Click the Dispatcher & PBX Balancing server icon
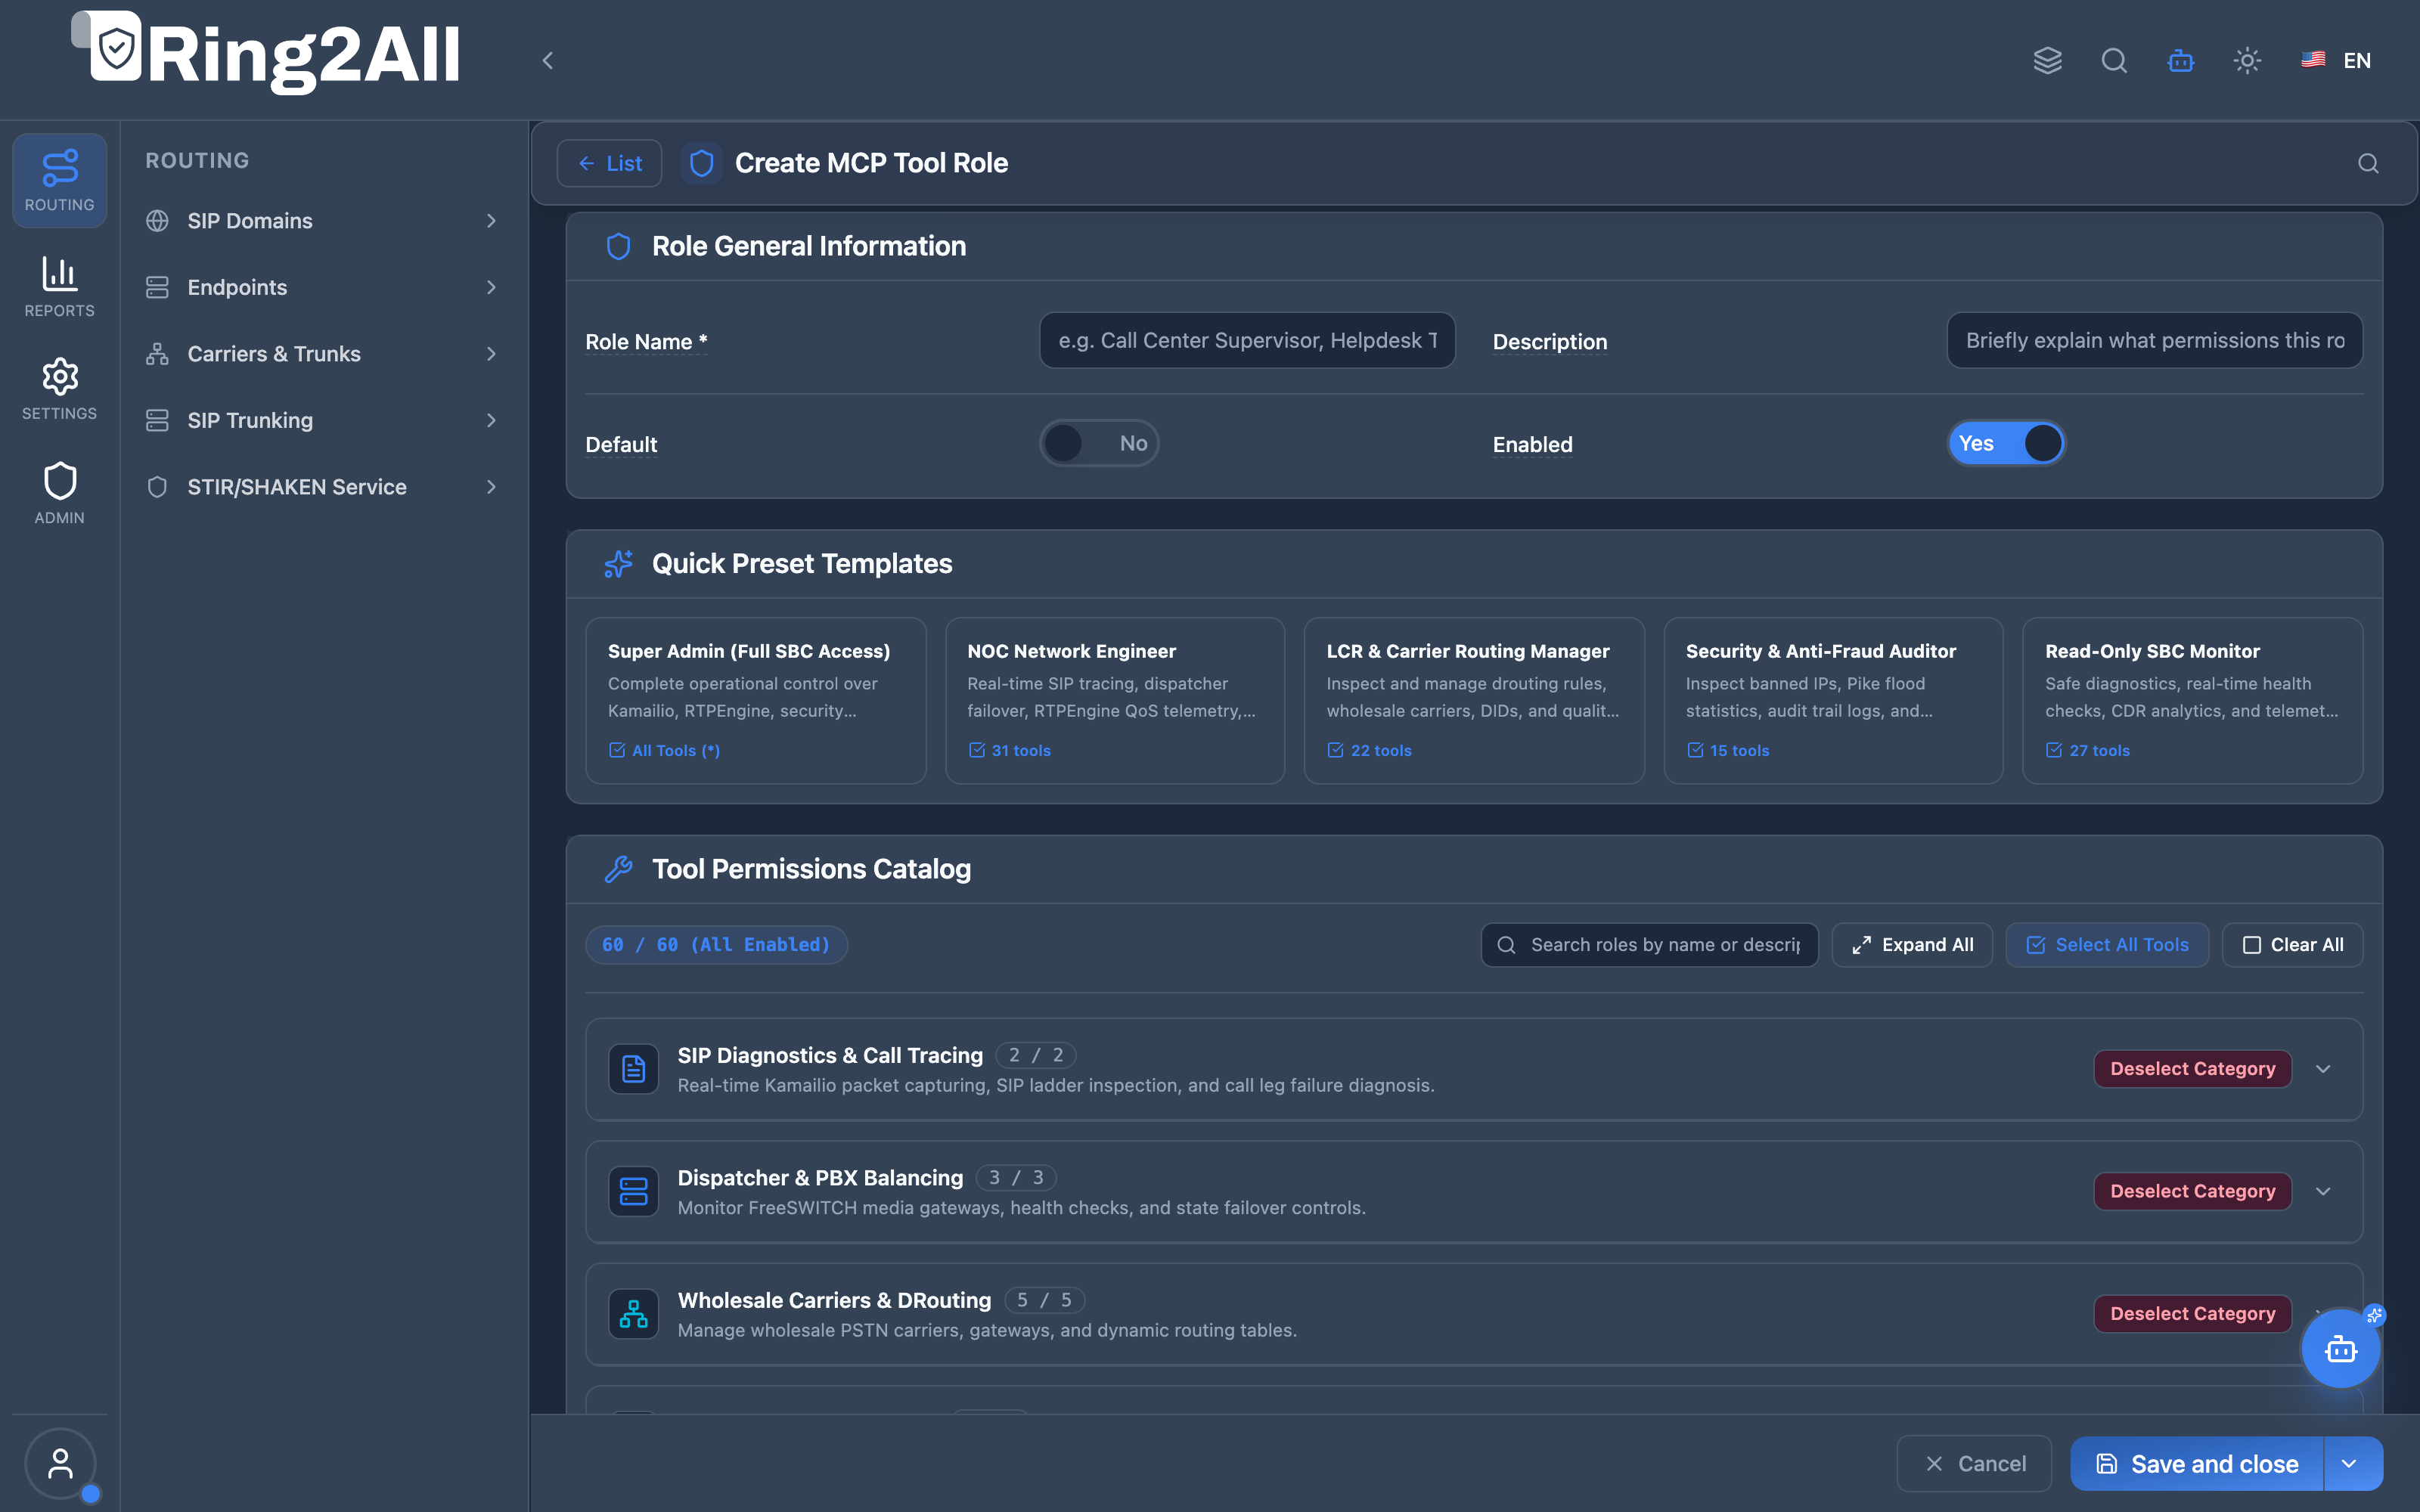This screenshot has height=1512, width=2420. pyautogui.click(x=633, y=1191)
